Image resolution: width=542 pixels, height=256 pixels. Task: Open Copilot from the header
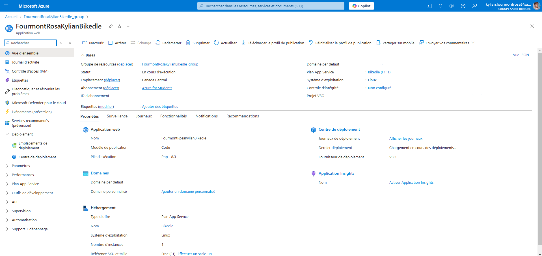pyautogui.click(x=361, y=6)
